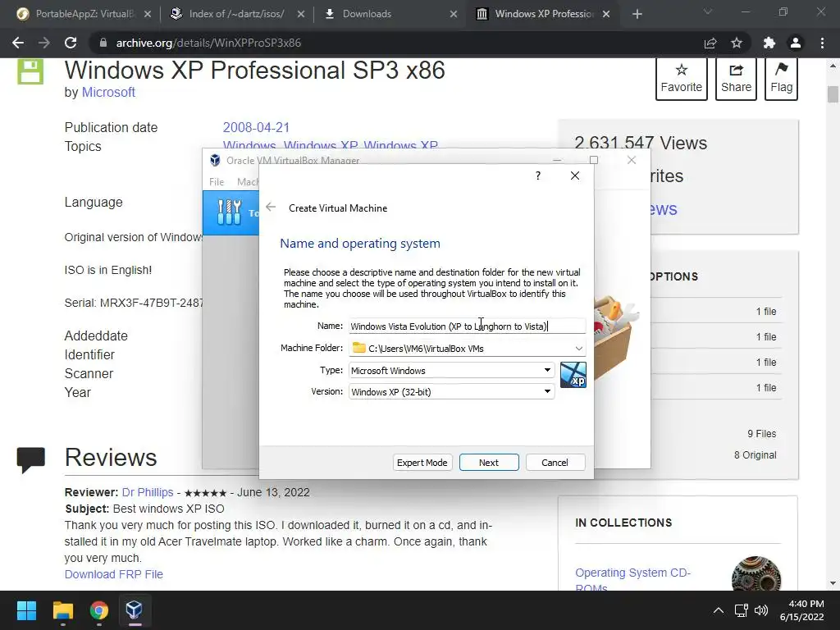Close the Downloads tab
Viewport: 840px width, 630px height.
pyautogui.click(x=454, y=14)
